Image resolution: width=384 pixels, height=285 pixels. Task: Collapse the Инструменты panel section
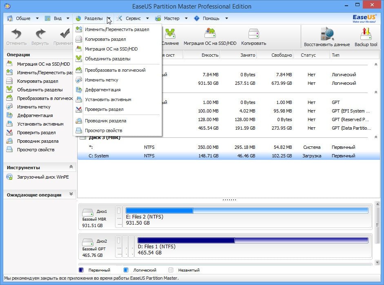coord(71,167)
